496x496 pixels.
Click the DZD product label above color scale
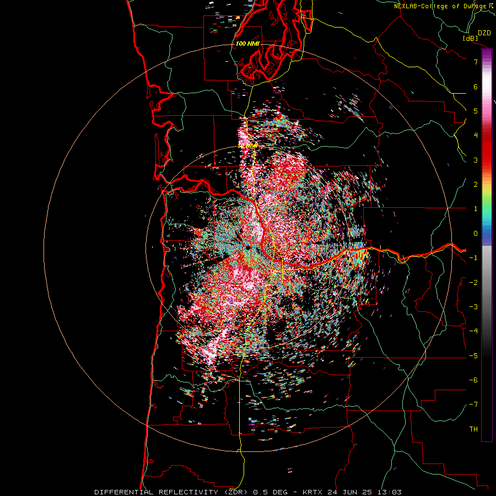point(484,33)
